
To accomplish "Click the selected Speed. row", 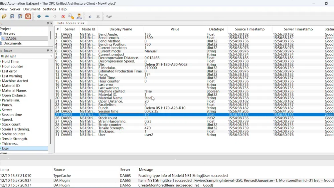I will pyautogui.click(x=194, y=115).
